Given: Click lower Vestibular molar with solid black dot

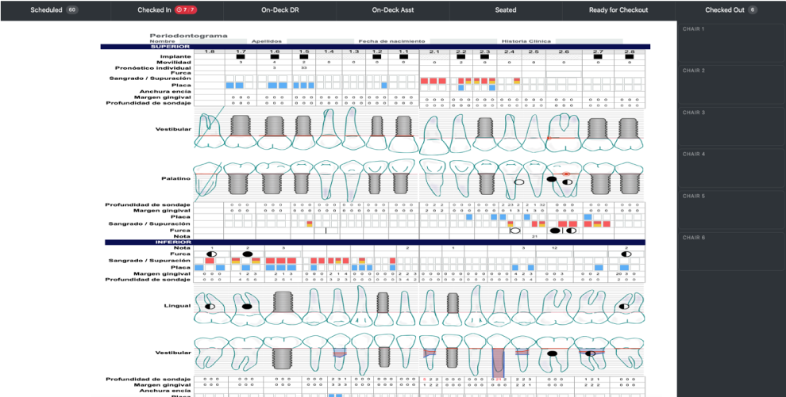Looking at the screenshot, I should point(554,351).
